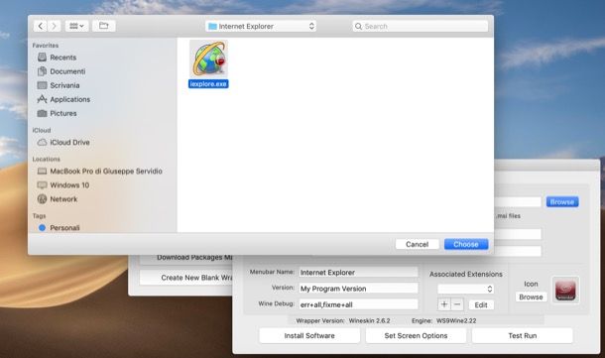
Task: Click the Windows 10 monitor icon
Action: (42, 185)
